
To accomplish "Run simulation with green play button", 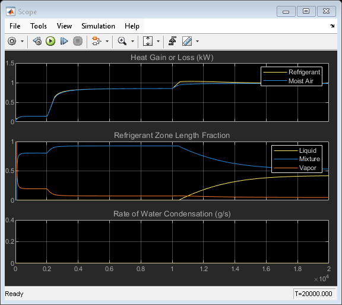I will (50, 41).
